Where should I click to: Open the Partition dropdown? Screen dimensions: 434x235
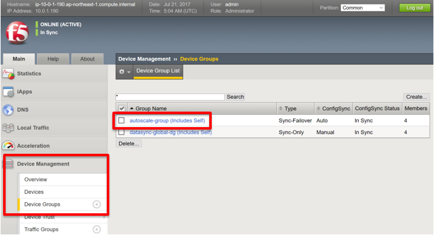(363, 7)
